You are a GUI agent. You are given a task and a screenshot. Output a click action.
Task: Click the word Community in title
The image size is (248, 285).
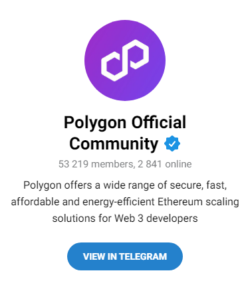(x=114, y=144)
